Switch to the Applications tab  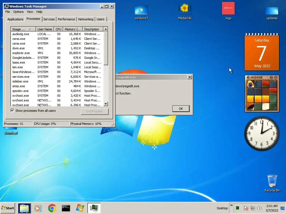pyautogui.click(x=15, y=19)
